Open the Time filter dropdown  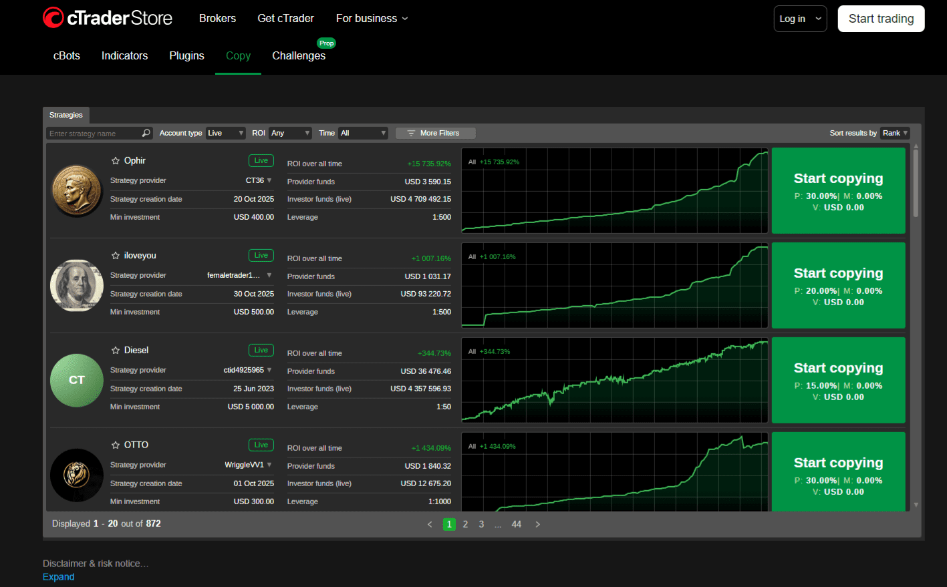(x=363, y=133)
